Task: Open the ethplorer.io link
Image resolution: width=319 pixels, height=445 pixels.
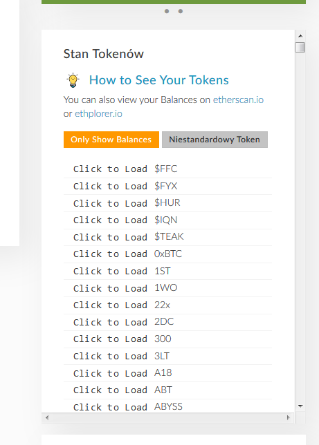Action: point(98,113)
